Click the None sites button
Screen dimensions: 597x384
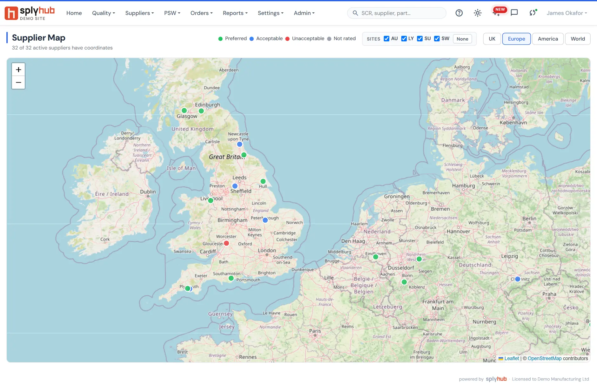tap(462, 39)
